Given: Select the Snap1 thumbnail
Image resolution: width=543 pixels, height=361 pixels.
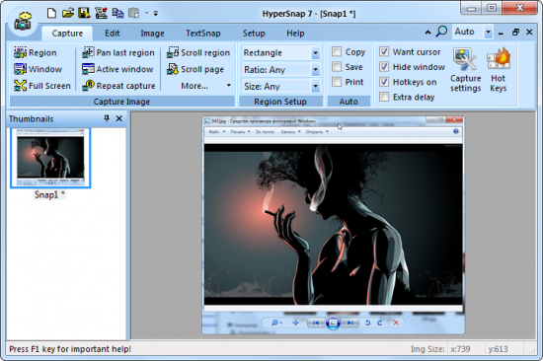Looking at the screenshot, I should tap(50, 158).
